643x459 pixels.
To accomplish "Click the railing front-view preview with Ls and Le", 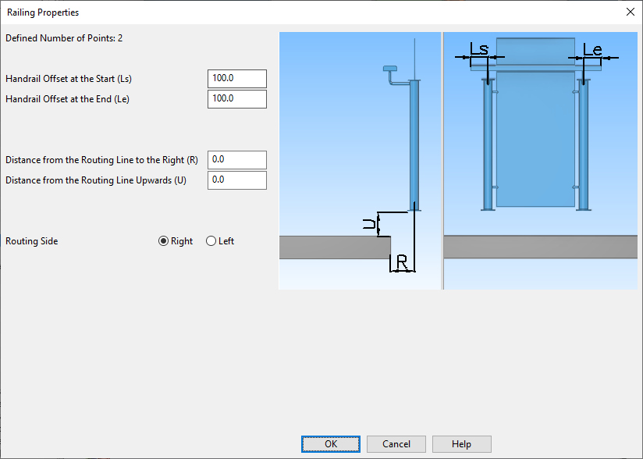I will [541, 161].
